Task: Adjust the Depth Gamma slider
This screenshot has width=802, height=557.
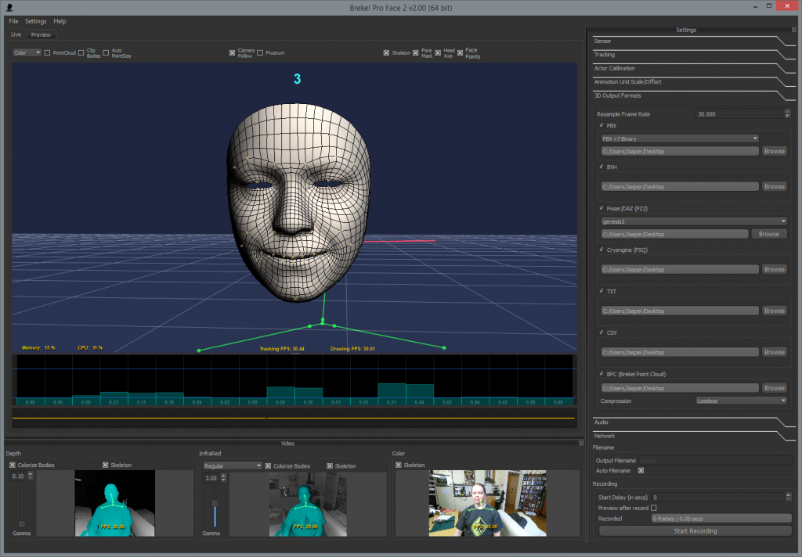Action: pos(21,523)
